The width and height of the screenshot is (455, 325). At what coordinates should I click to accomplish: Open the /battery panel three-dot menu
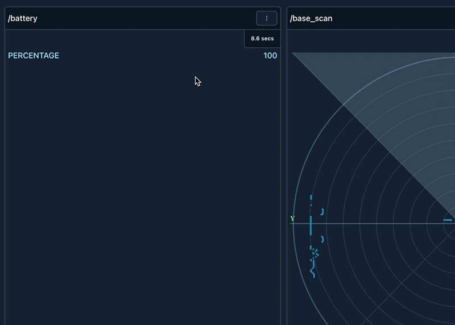tap(266, 18)
